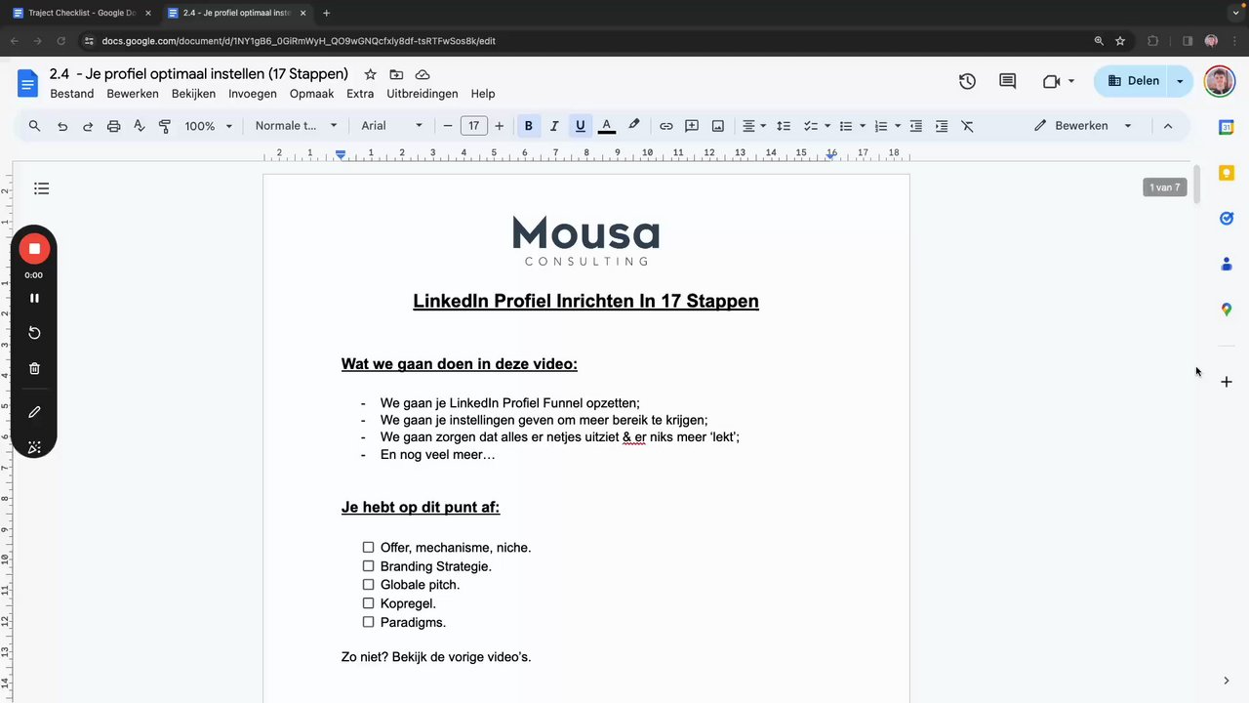Open the Google account avatar
Viewport: 1249px width, 703px height.
pyautogui.click(x=1220, y=81)
